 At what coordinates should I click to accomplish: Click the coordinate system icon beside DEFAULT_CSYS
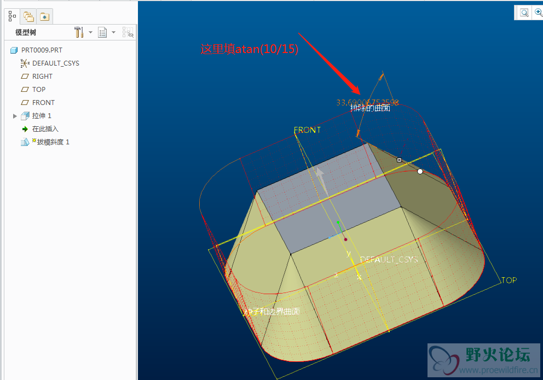pos(25,63)
